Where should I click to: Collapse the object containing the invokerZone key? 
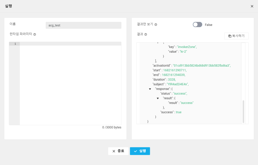(x=158, y=43)
